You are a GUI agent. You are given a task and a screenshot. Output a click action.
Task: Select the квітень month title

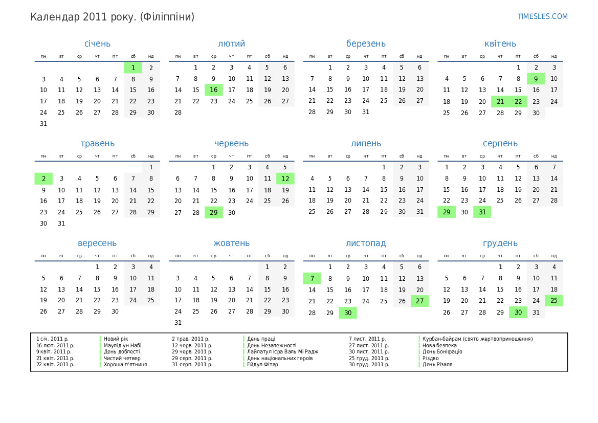[x=500, y=44]
